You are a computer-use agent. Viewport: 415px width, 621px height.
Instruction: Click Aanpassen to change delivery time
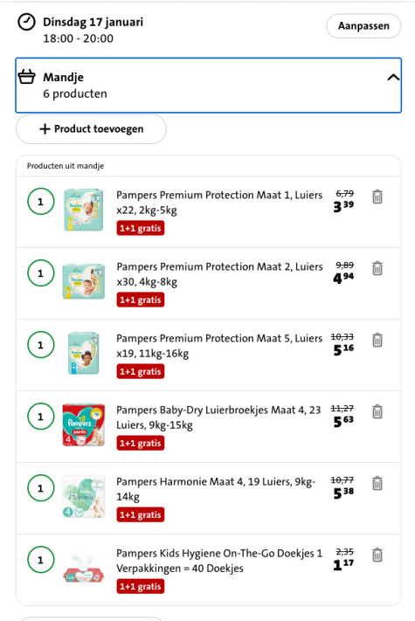tap(363, 26)
